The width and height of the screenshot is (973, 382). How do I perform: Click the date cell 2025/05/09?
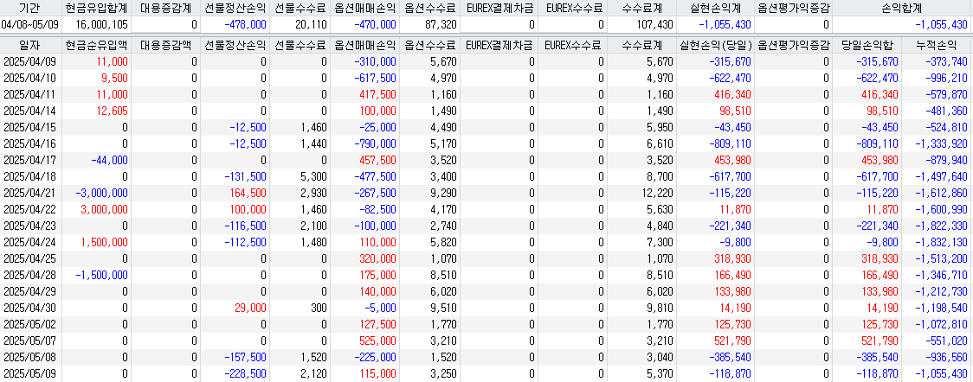30,373
